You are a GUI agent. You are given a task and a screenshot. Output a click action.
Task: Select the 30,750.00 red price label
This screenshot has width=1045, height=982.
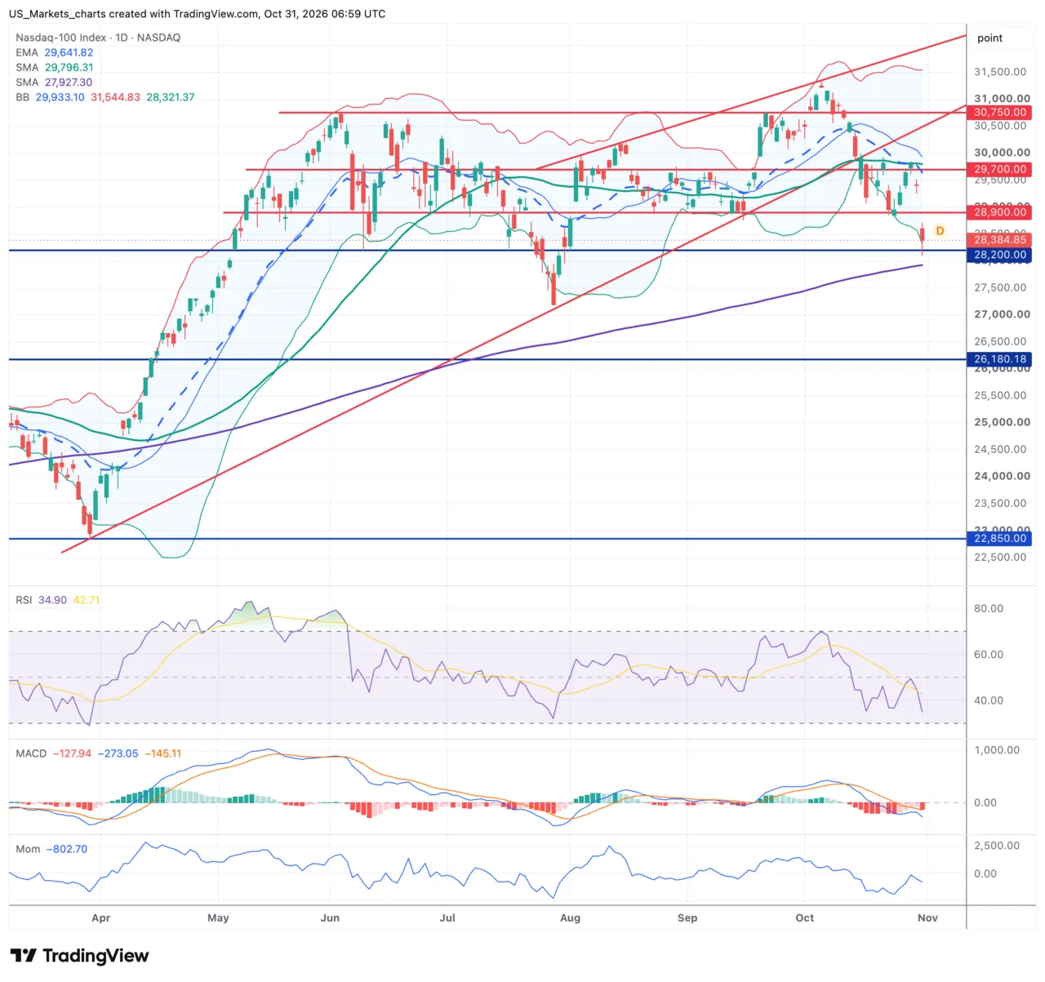[1000, 113]
